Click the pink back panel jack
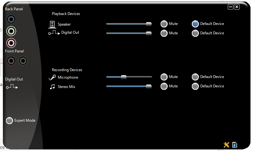This screenshot has width=253, height=151. click(11, 43)
